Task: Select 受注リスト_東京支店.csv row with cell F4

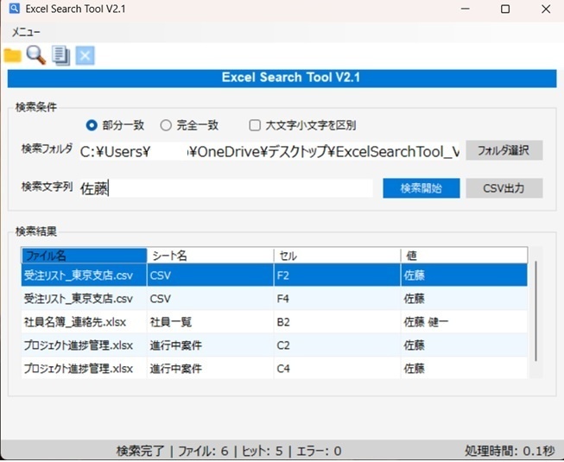Action: [275, 299]
